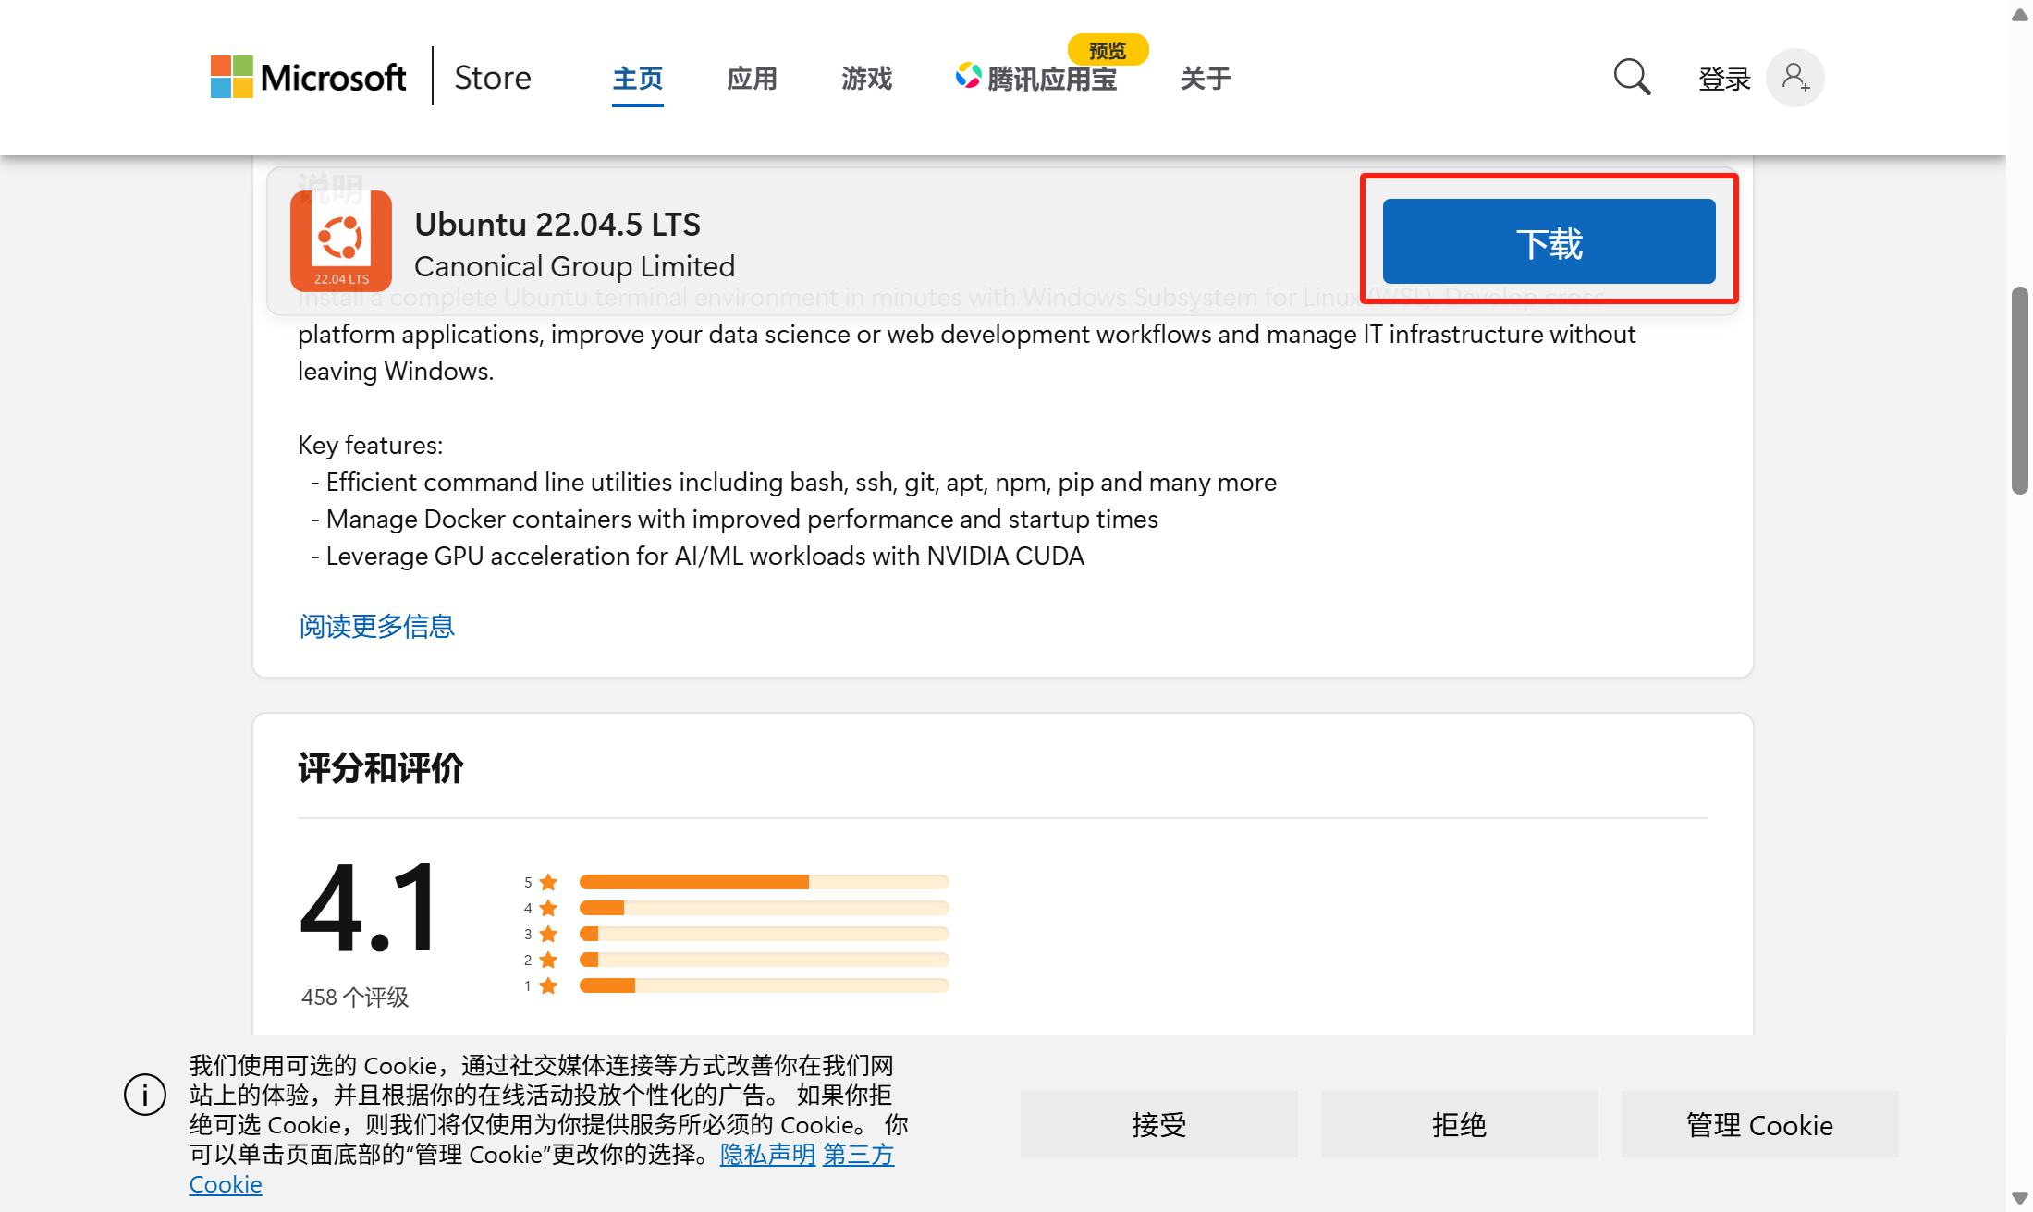Open the 关于 menu item
The width and height of the screenshot is (2033, 1212).
[1206, 79]
